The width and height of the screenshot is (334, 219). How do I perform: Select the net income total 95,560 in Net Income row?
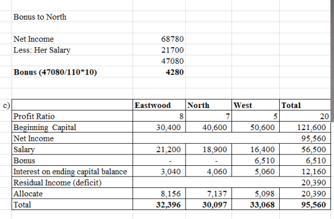(313, 138)
